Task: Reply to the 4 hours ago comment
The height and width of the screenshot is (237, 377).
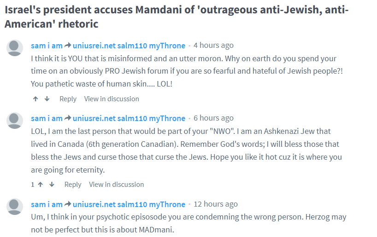Action: 68,99
